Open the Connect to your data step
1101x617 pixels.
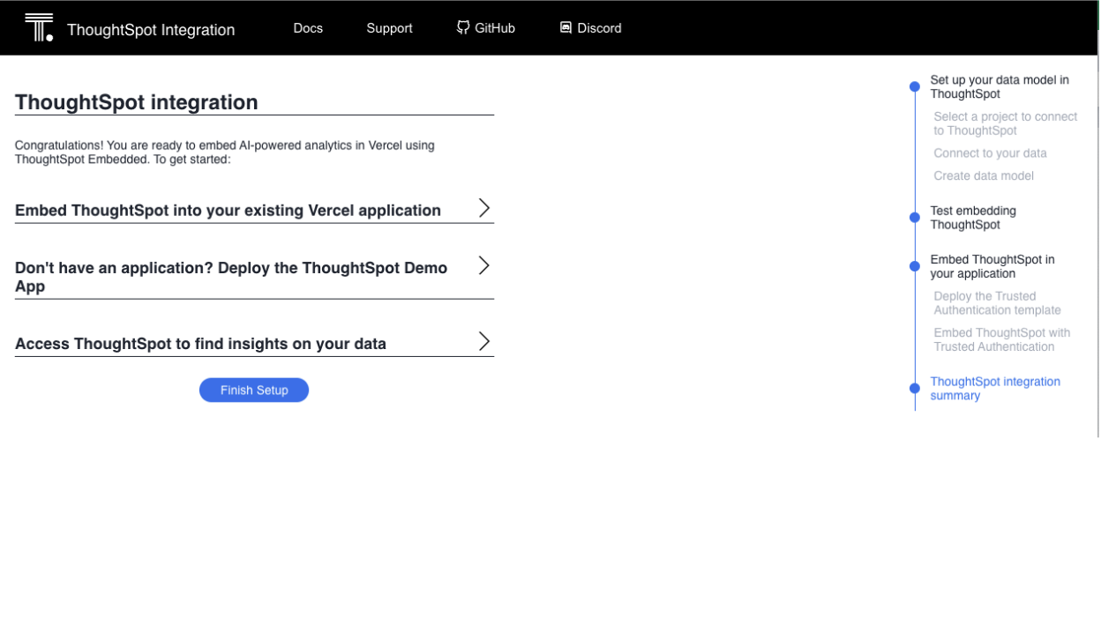pyautogui.click(x=990, y=153)
